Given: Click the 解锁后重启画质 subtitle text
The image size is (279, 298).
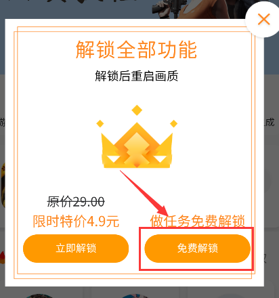Looking at the screenshot, I should [137, 76].
